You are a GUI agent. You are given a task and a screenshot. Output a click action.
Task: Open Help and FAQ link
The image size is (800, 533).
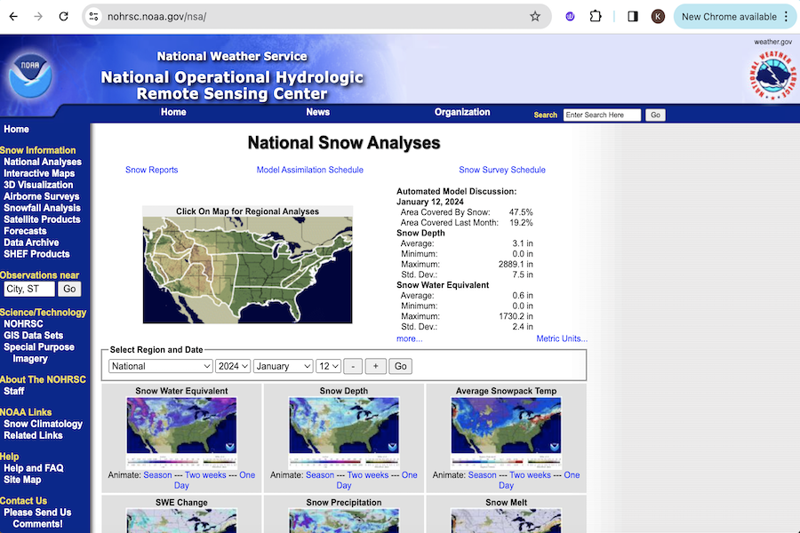pyautogui.click(x=34, y=468)
